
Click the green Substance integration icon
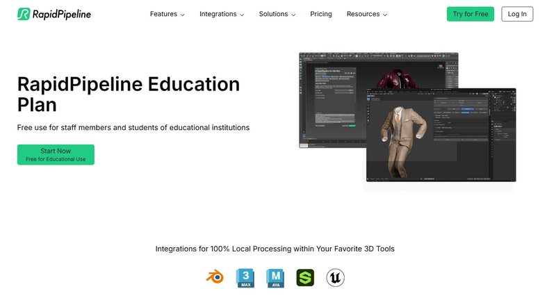[305, 278]
